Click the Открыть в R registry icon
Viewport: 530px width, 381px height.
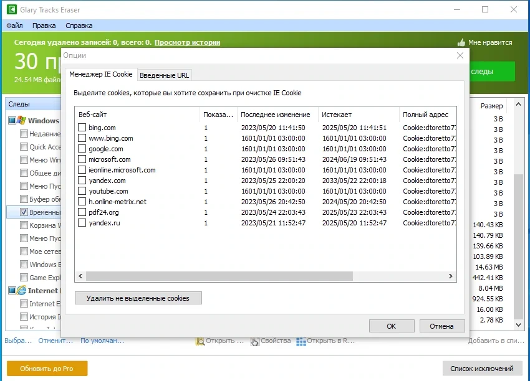(x=301, y=342)
